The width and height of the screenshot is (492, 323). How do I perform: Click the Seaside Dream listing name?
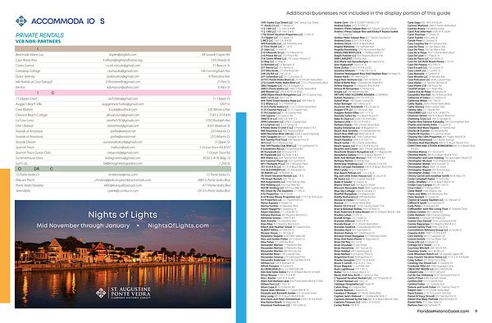[x=25, y=142]
